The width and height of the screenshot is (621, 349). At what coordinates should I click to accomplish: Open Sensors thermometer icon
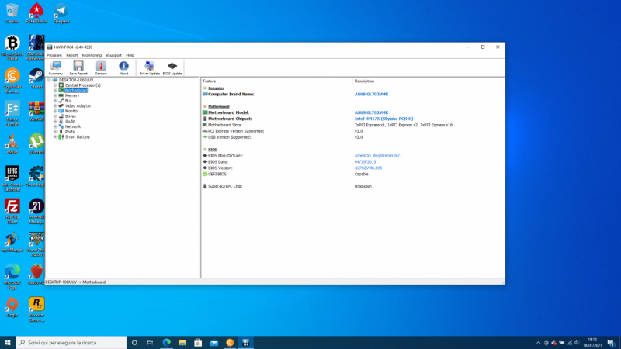click(x=101, y=67)
